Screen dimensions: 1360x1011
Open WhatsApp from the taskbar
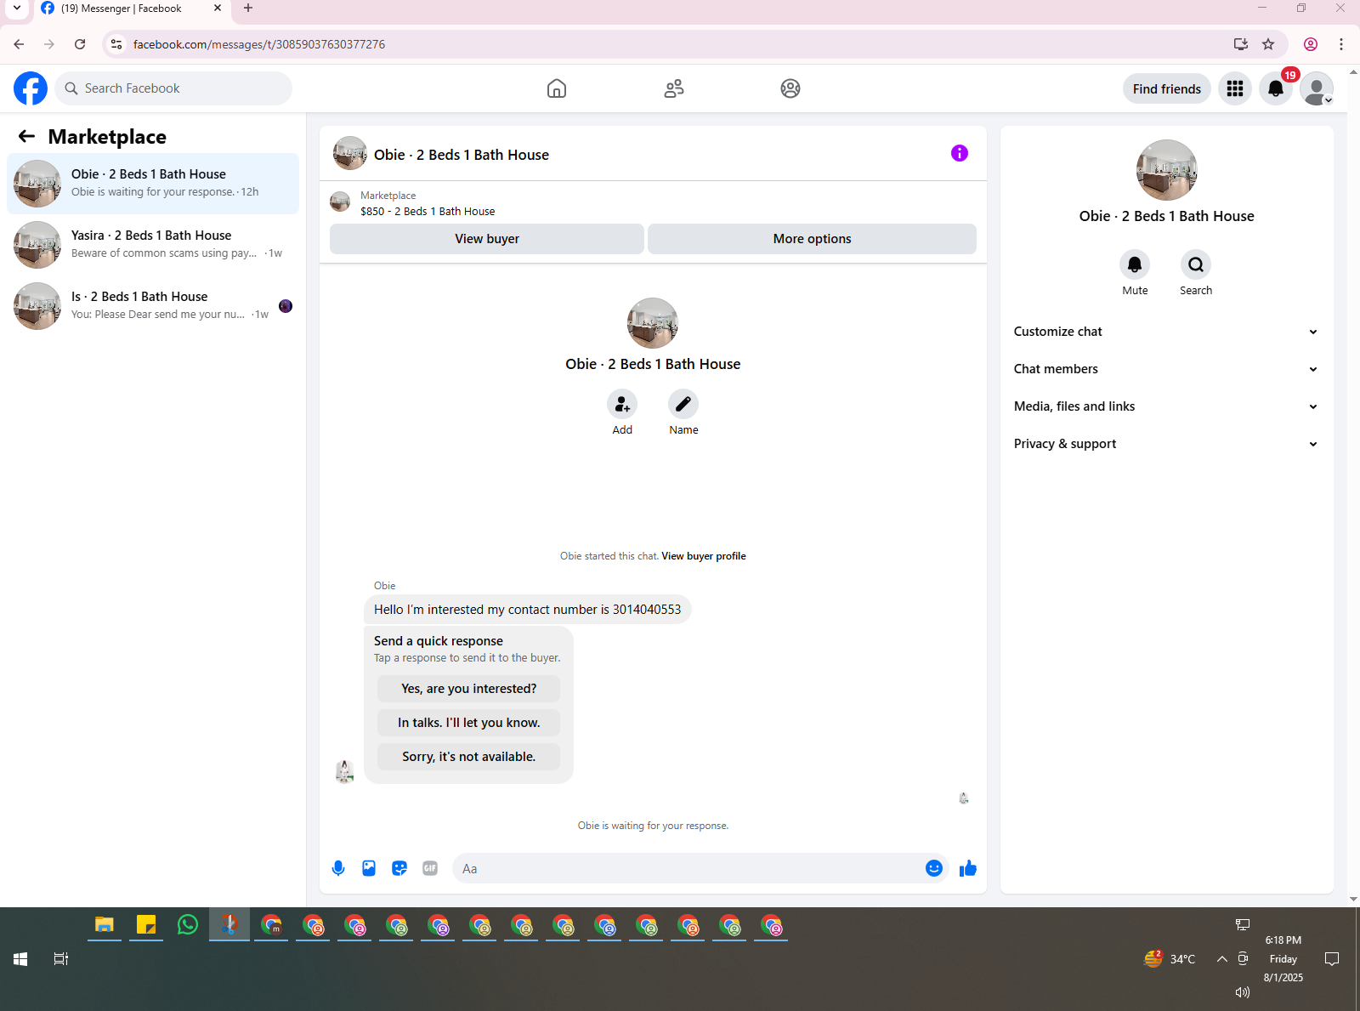tap(188, 924)
